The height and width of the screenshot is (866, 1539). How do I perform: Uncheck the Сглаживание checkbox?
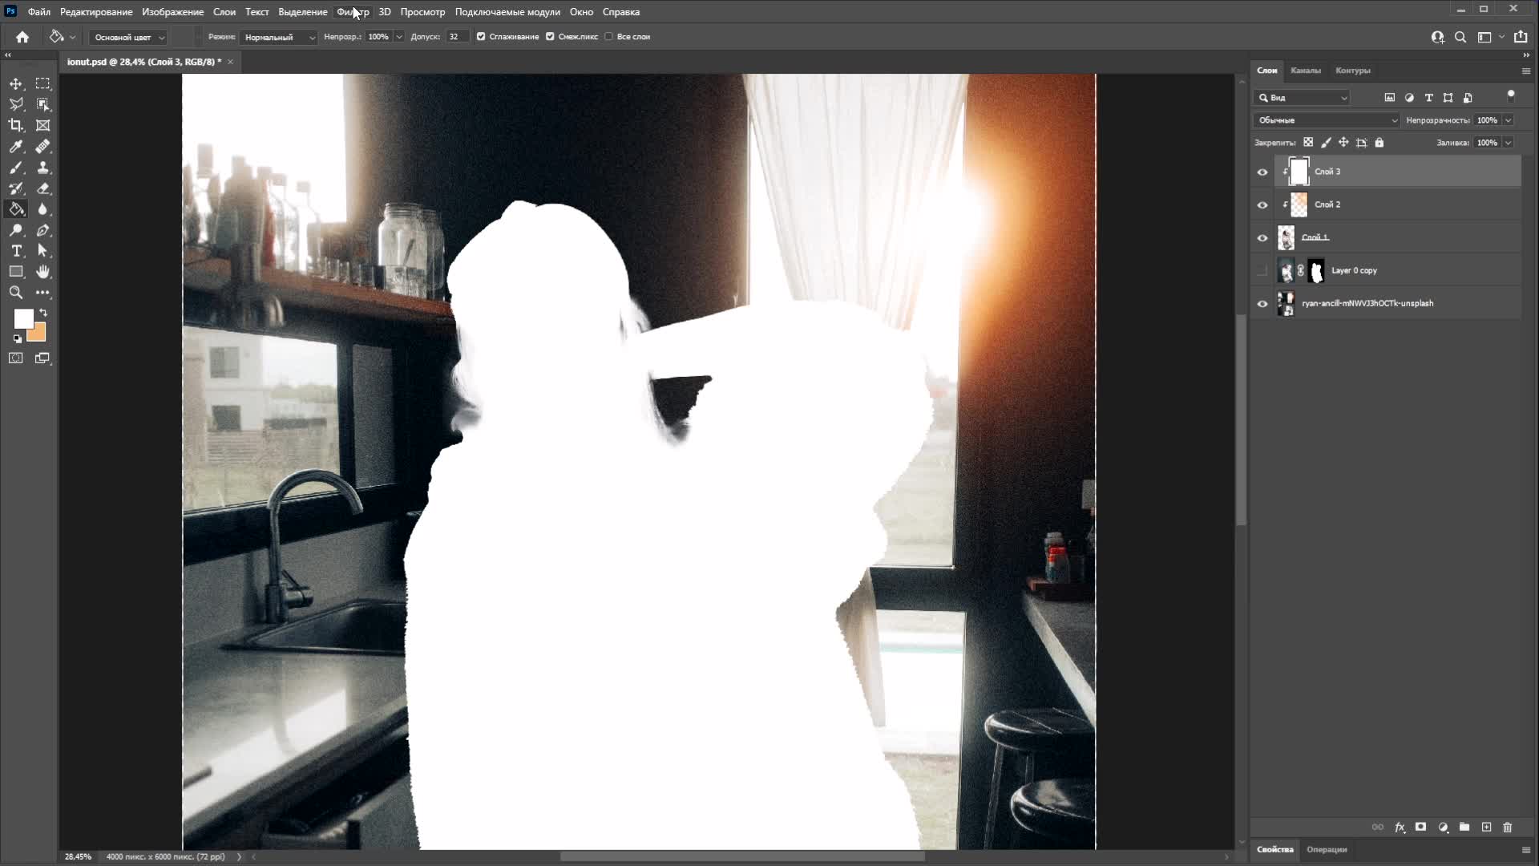click(x=481, y=37)
